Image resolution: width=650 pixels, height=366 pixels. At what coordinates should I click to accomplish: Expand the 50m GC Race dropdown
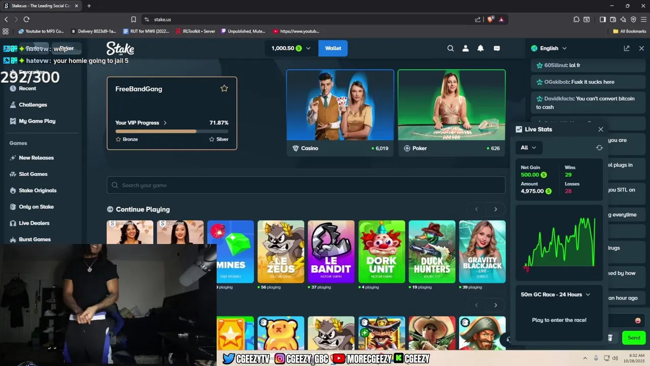tap(588, 294)
